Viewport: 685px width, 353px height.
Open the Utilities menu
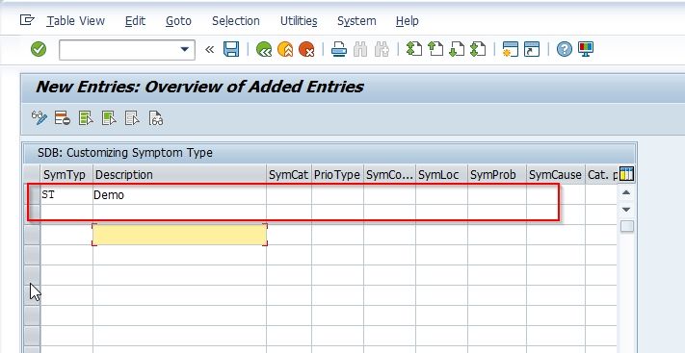tap(299, 21)
